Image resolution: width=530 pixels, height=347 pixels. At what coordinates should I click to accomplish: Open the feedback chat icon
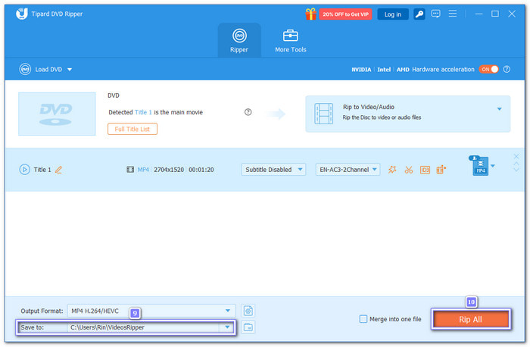click(435, 14)
